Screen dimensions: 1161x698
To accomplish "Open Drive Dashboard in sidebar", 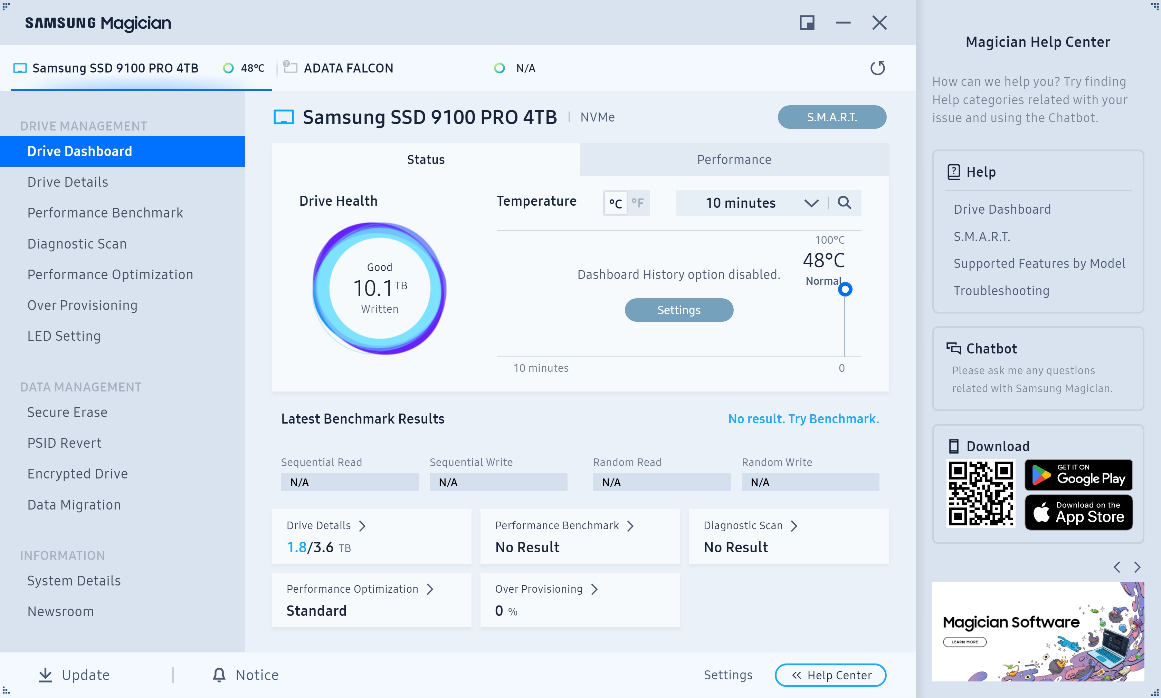I will coord(122,152).
